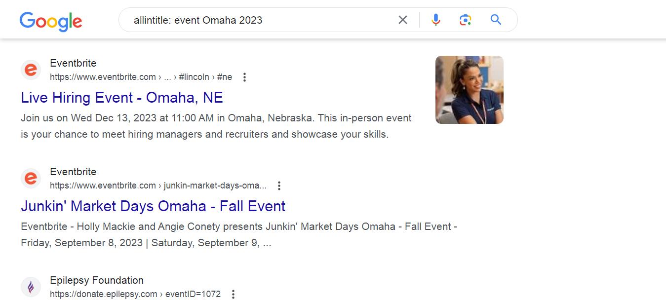Open the more-options dots for the Live Hiring Event result
Viewport: 666px width, 300px height.
244,77
